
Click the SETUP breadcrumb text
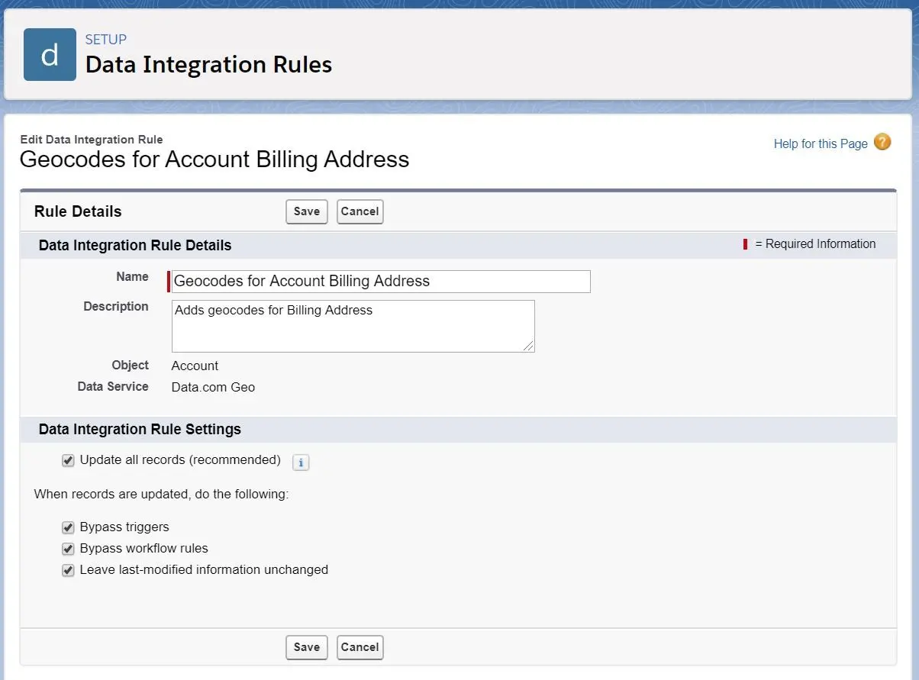tap(106, 40)
